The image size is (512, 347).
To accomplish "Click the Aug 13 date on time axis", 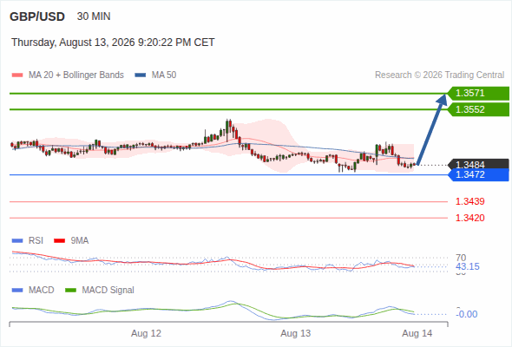I will pyautogui.click(x=296, y=333).
